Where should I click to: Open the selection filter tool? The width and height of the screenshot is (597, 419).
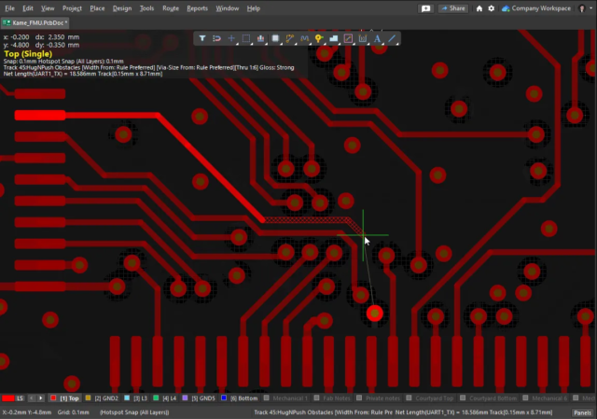[x=202, y=38]
